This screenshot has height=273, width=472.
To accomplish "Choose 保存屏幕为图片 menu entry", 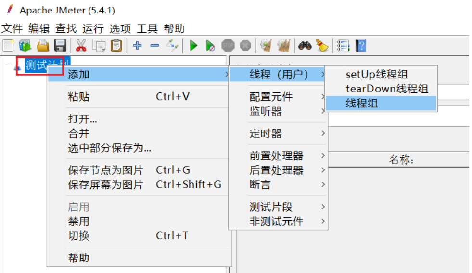I will [x=139, y=184].
